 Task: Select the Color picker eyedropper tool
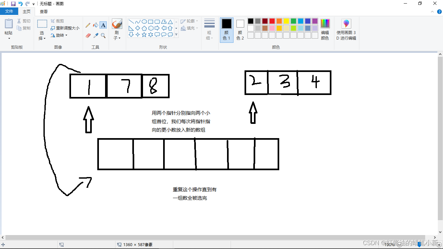[x=95, y=35]
